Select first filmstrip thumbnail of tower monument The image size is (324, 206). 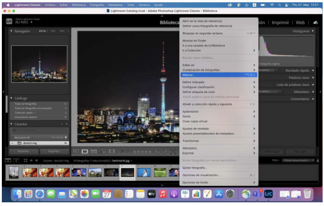click(x=14, y=172)
